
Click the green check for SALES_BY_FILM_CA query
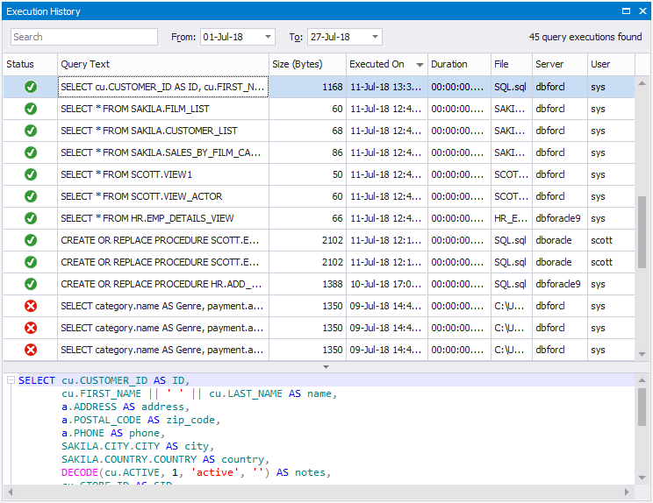pyautogui.click(x=31, y=152)
